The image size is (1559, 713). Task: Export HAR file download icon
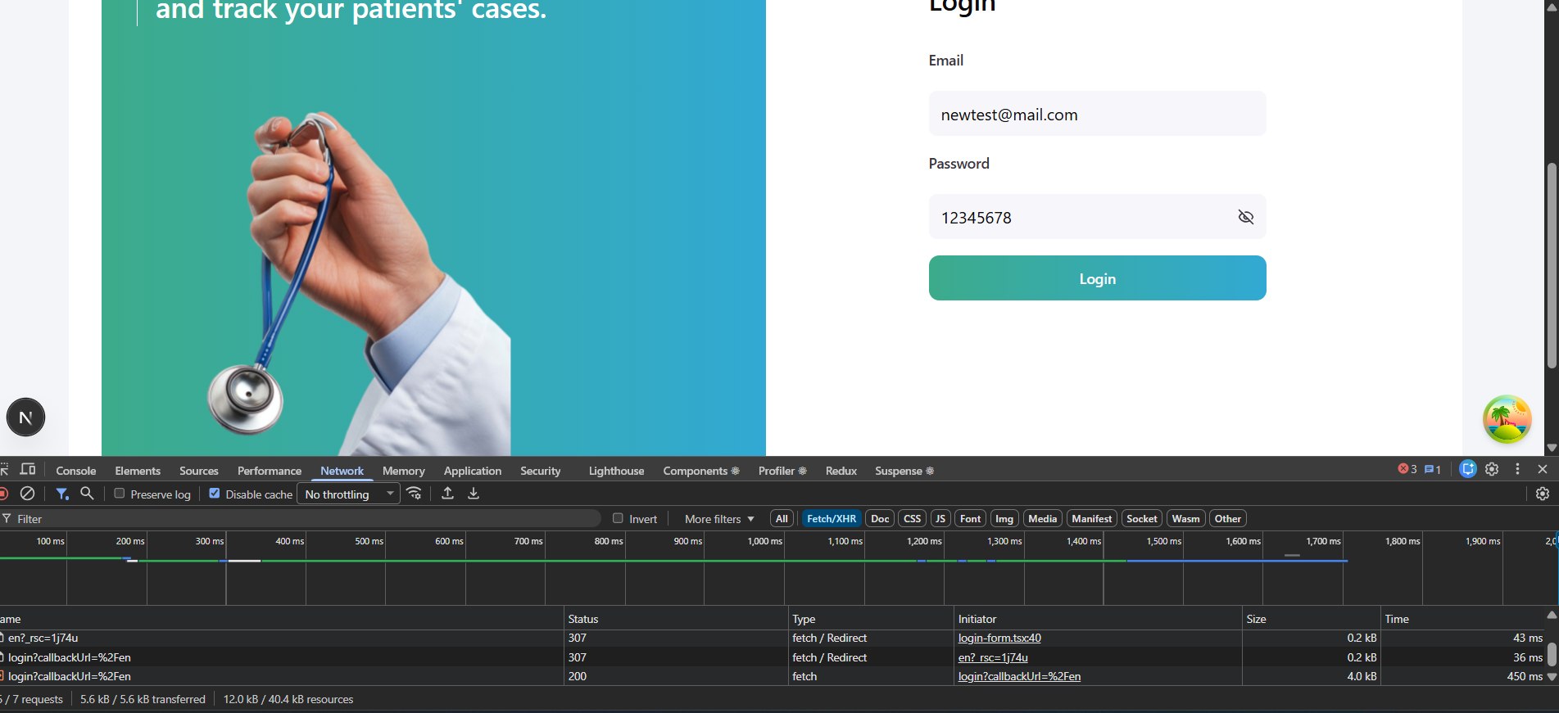click(x=474, y=494)
